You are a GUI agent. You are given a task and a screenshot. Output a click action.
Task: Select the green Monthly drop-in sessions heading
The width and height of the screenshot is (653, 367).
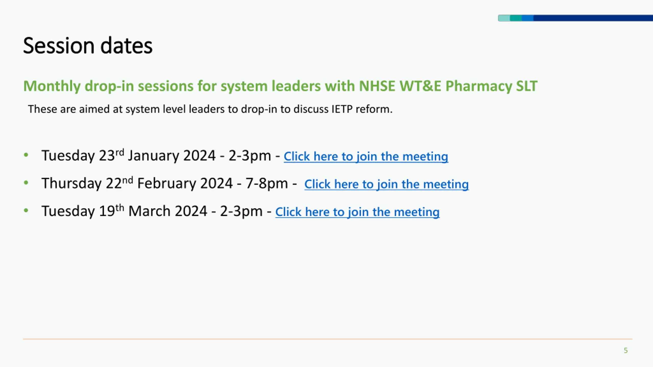[x=280, y=86]
